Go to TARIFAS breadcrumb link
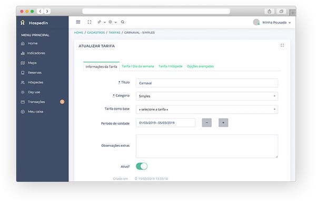 tap(114, 33)
